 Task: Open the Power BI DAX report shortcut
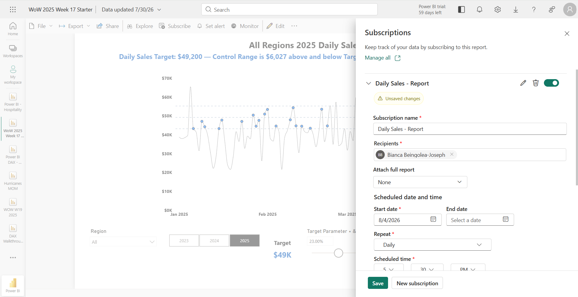click(13, 155)
